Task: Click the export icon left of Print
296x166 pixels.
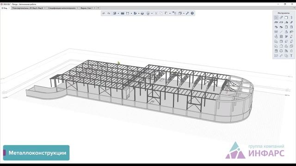Action: [x=135, y=13]
